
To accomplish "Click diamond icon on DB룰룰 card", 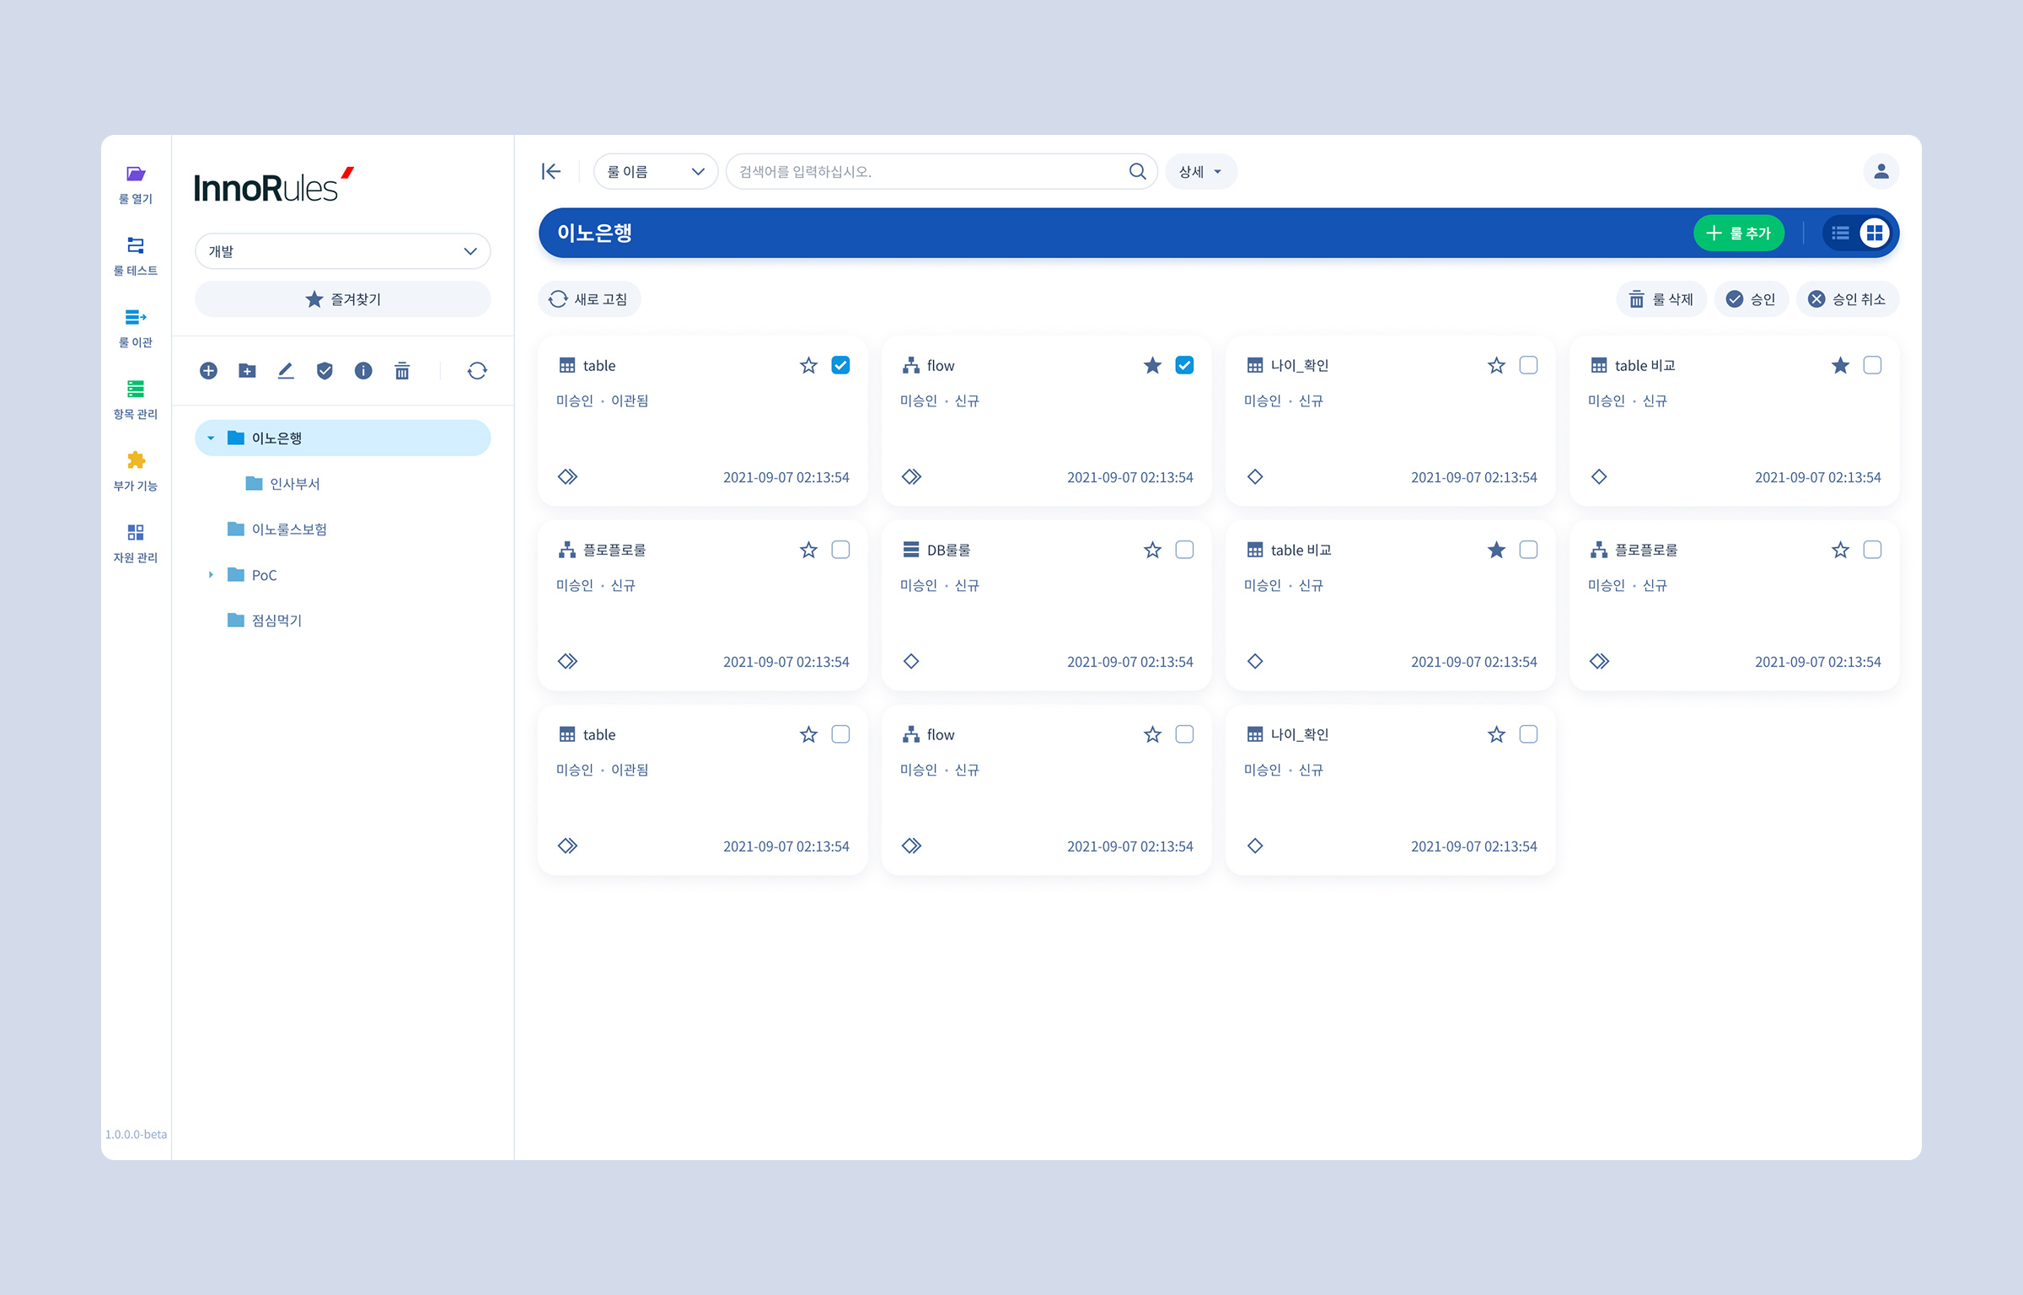I will (x=911, y=661).
